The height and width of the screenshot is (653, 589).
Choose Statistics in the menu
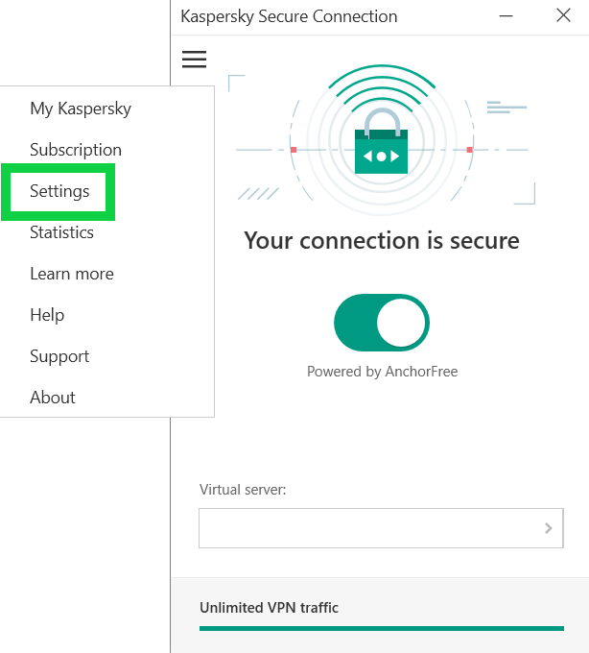[61, 232]
